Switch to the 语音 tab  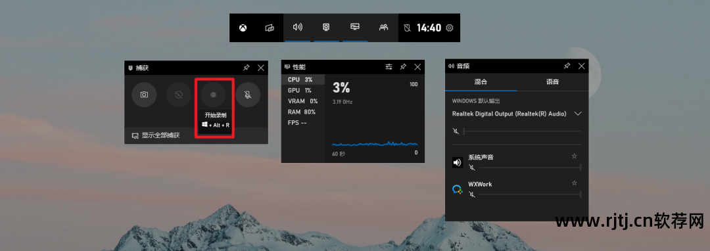(552, 82)
